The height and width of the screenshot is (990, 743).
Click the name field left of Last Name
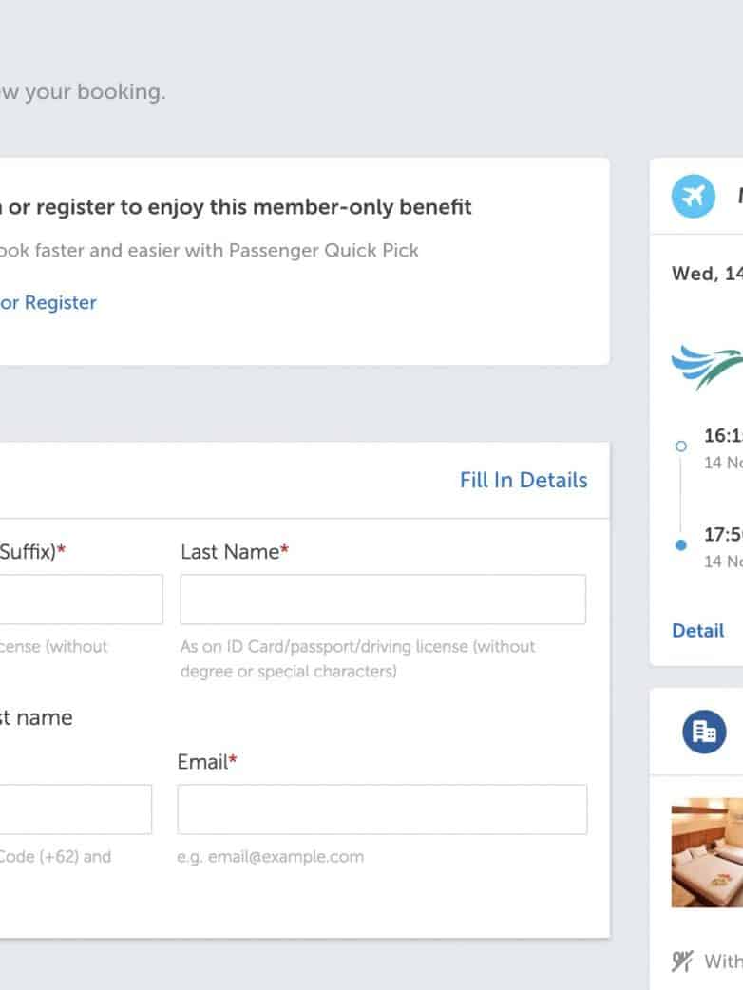81,600
